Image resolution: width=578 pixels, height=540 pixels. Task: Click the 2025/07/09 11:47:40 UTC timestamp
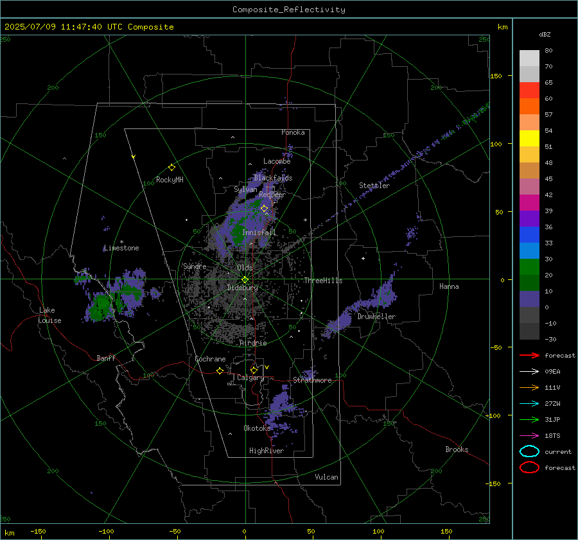[89, 27]
